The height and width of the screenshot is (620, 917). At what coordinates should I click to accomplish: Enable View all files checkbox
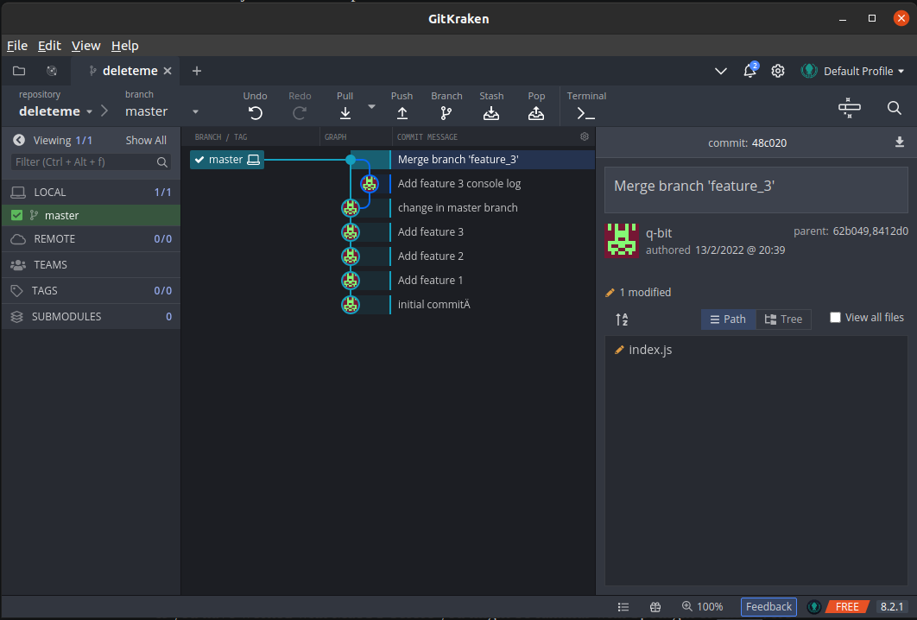click(835, 317)
